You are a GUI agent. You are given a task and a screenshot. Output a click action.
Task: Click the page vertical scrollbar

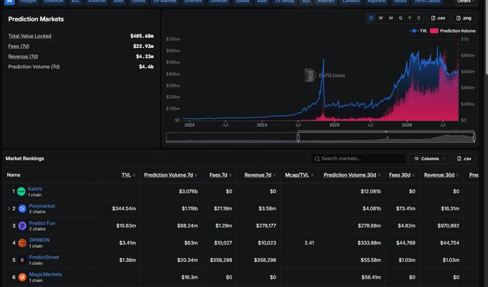click(486, 37)
